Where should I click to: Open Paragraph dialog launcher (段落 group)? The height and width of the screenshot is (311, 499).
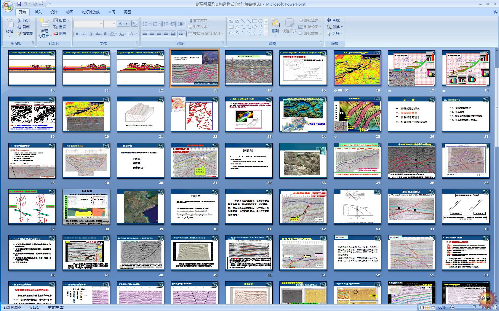223,43
